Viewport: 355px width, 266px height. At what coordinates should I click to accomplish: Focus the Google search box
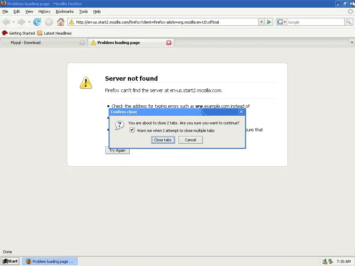point(315,22)
